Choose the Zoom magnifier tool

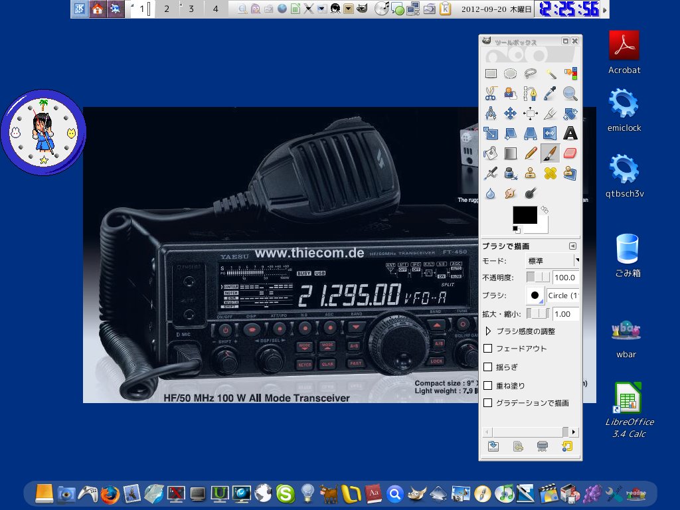(570, 93)
